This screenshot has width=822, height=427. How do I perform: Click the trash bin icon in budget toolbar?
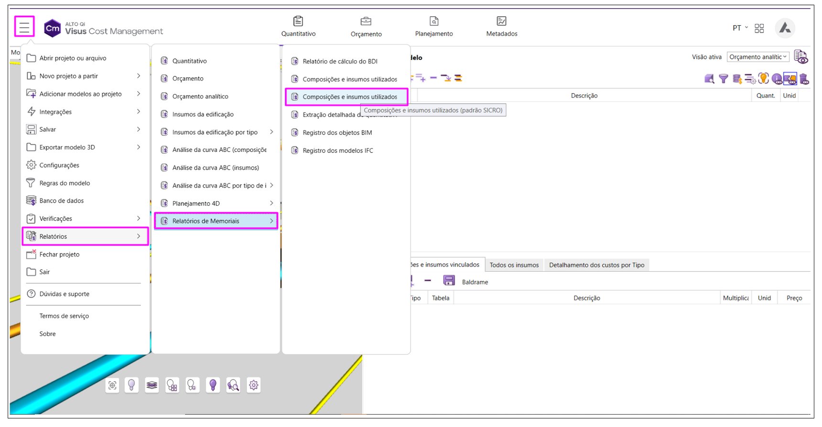(804, 79)
